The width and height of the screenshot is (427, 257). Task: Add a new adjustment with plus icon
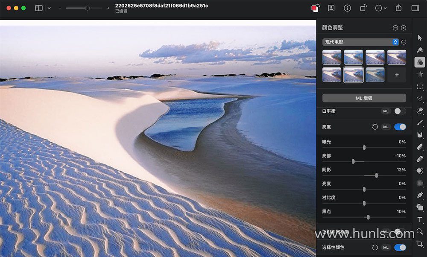coord(404,28)
